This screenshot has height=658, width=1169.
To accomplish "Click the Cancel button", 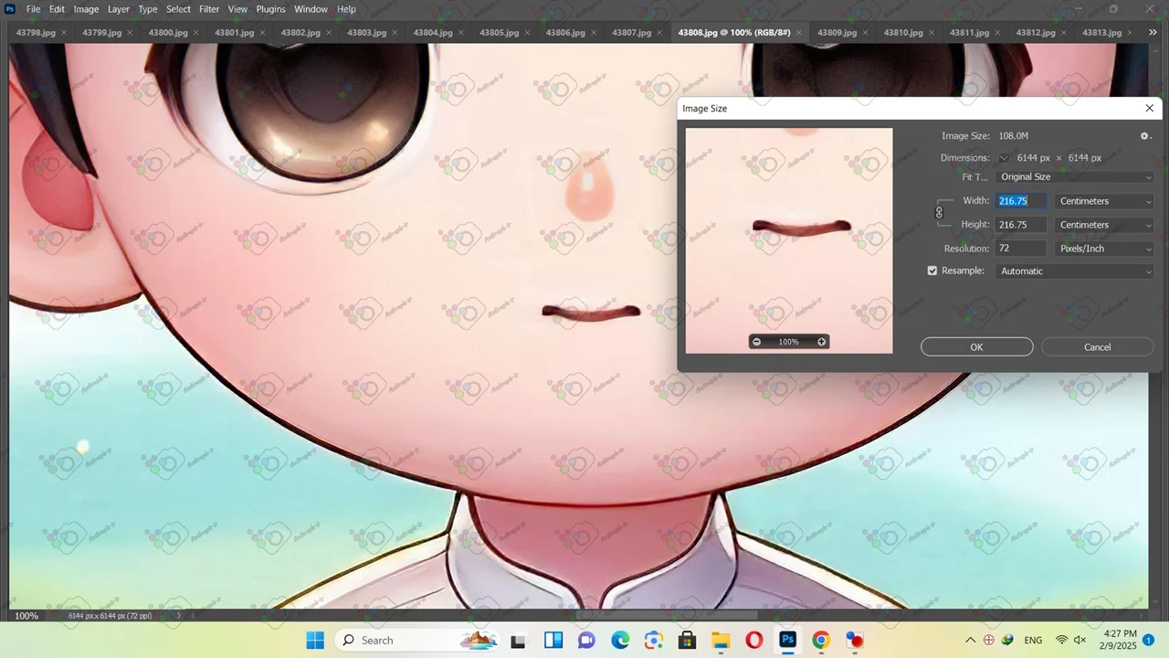I will tap(1097, 347).
